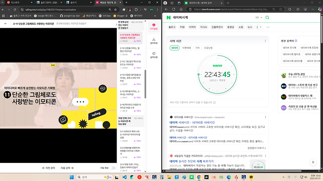323x181 pixels.
Task: Show hidden system tray icons chevron
Action: (283, 177)
